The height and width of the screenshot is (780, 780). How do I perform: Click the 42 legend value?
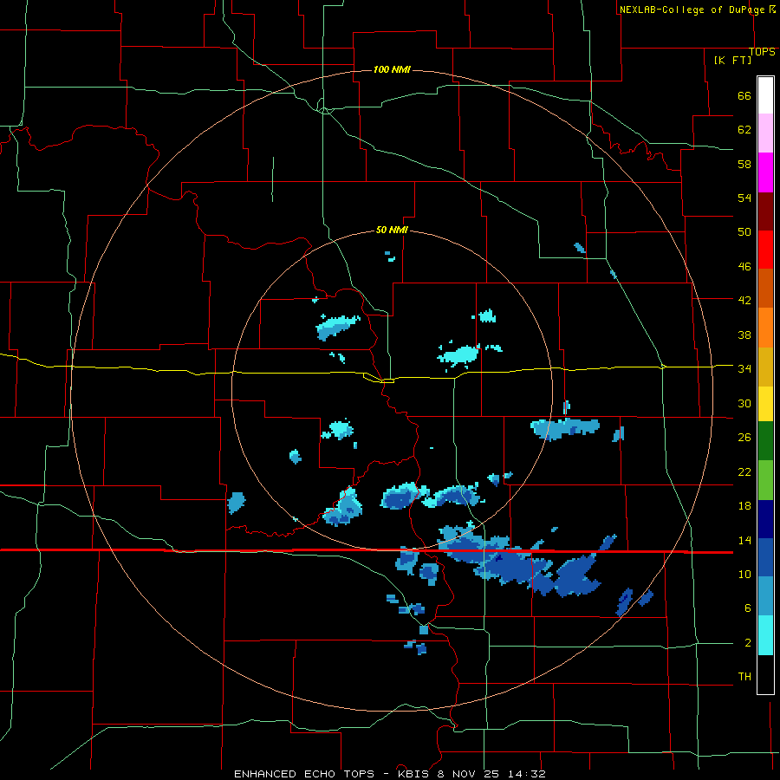(744, 300)
